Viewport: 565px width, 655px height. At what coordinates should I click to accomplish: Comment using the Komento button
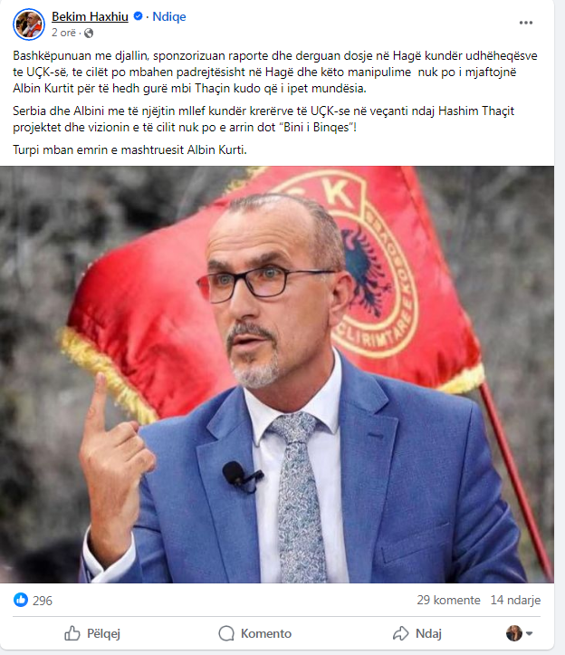tap(254, 633)
